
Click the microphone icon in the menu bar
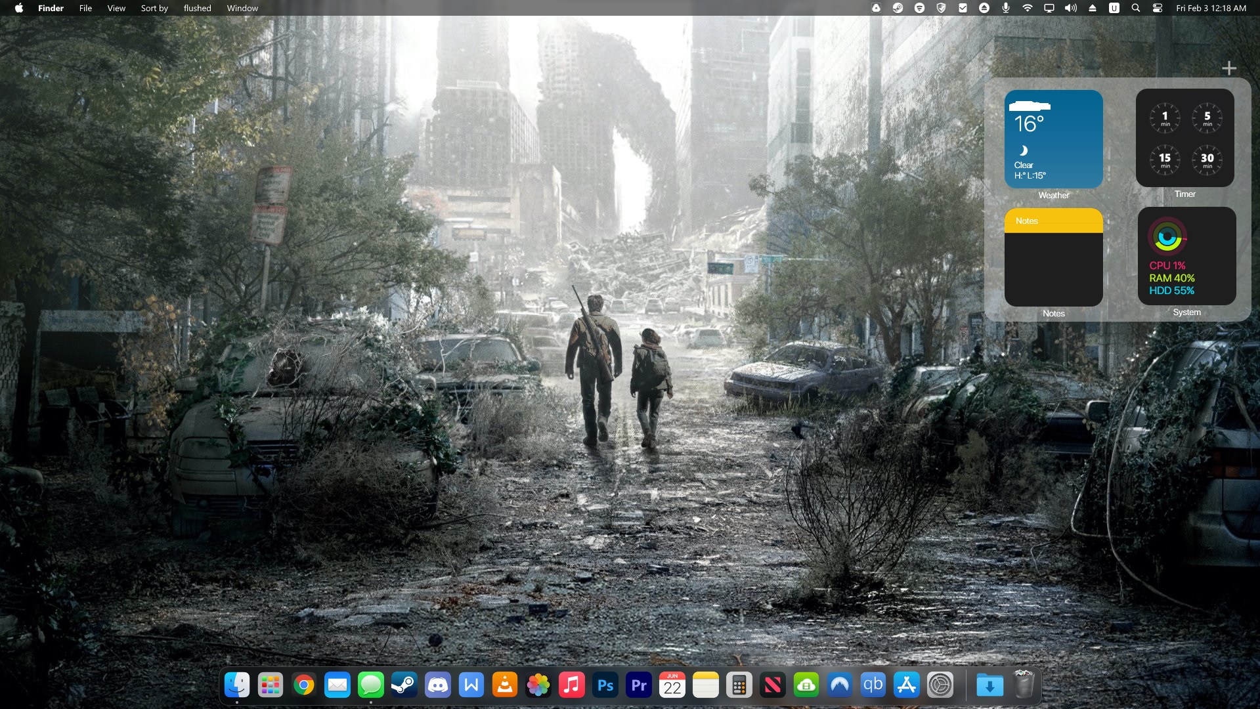coord(1006,8)
